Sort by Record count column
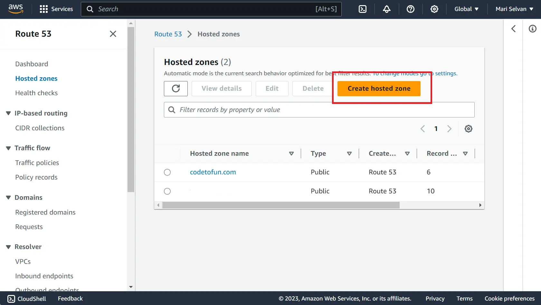 pos(465,153)
